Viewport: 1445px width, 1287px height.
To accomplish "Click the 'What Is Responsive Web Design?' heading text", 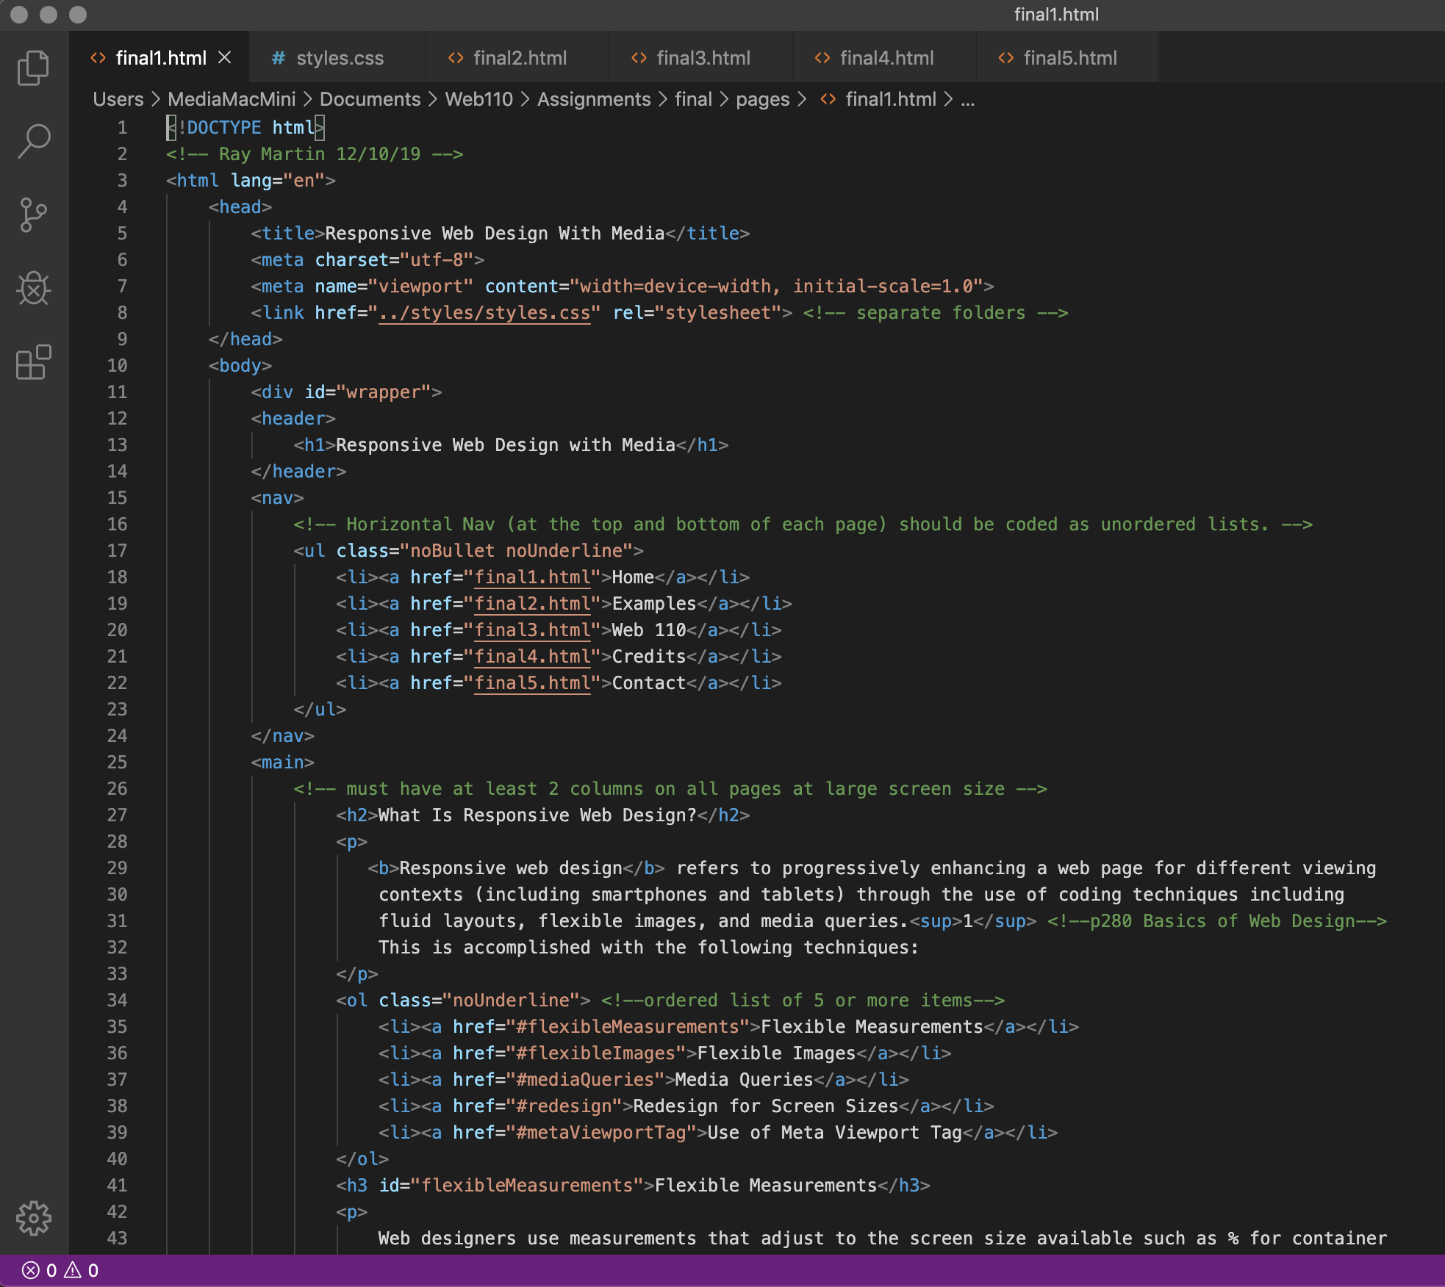I will pos(537,815).
